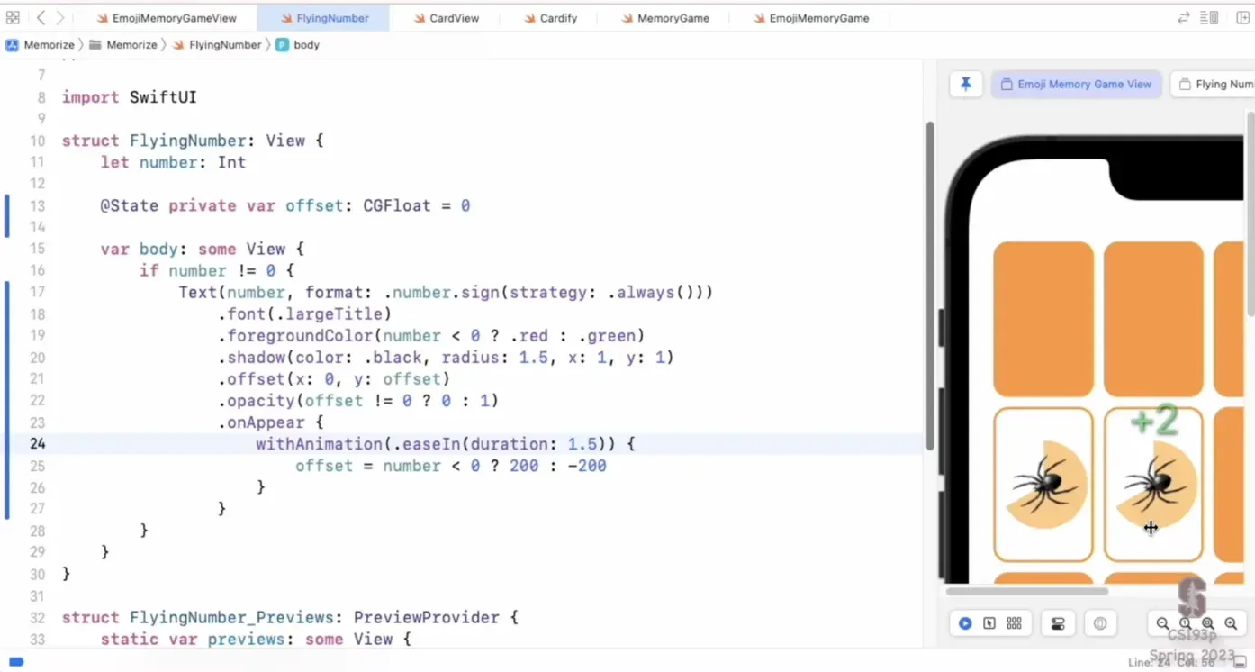This screenshot has width=1255, height=672.
Task: Open canvas device settings toggles
Action: pyautogui.click(x=1058, y=623)
